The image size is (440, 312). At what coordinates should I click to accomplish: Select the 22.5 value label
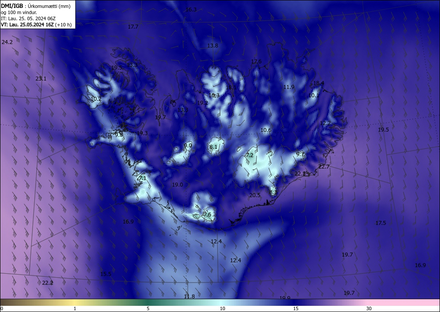(300, 174)
